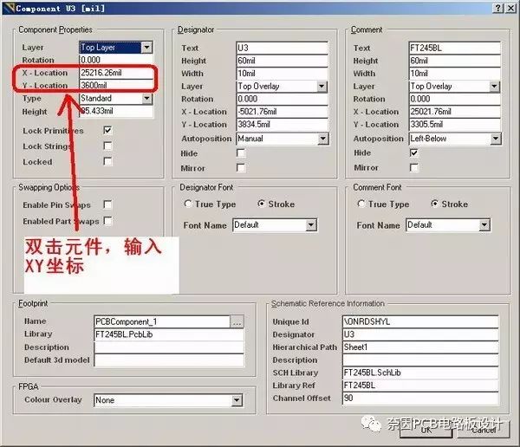Check the Locked checkbox

pyautogui.click(x=107, y=161)
